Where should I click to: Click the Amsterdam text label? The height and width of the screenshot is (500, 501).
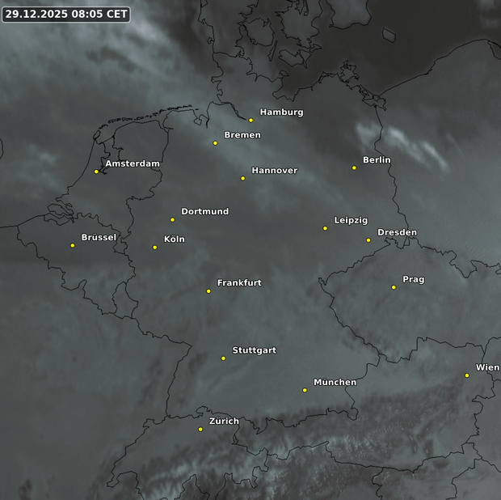(x=133, y=163)
